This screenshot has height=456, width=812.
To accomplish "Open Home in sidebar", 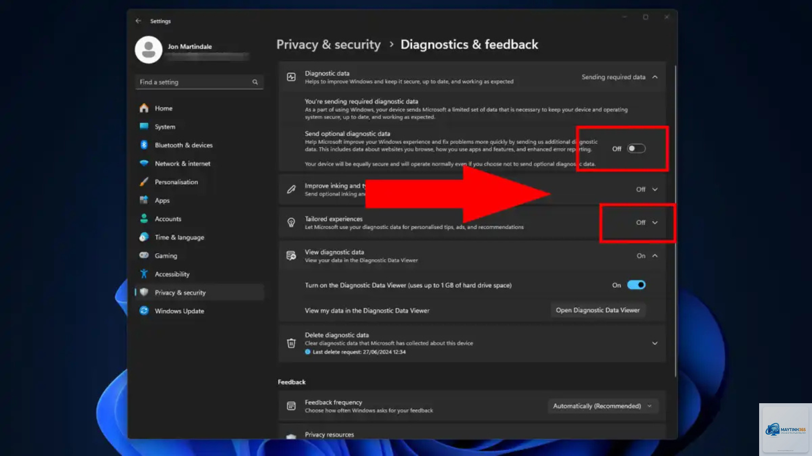I will click(200, 108).
